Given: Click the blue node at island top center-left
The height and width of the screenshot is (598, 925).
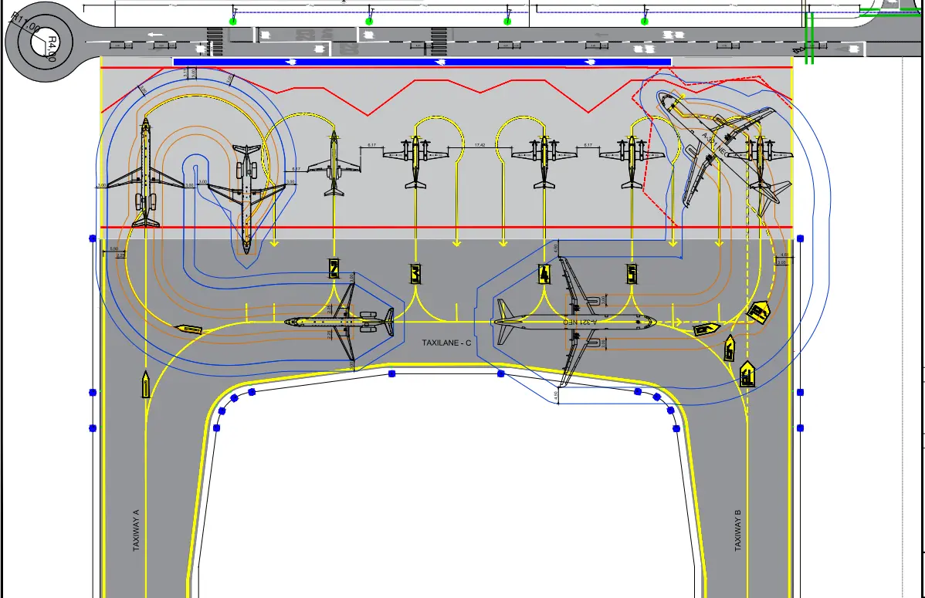Looking at the screenshot, I should click(391, 373).
